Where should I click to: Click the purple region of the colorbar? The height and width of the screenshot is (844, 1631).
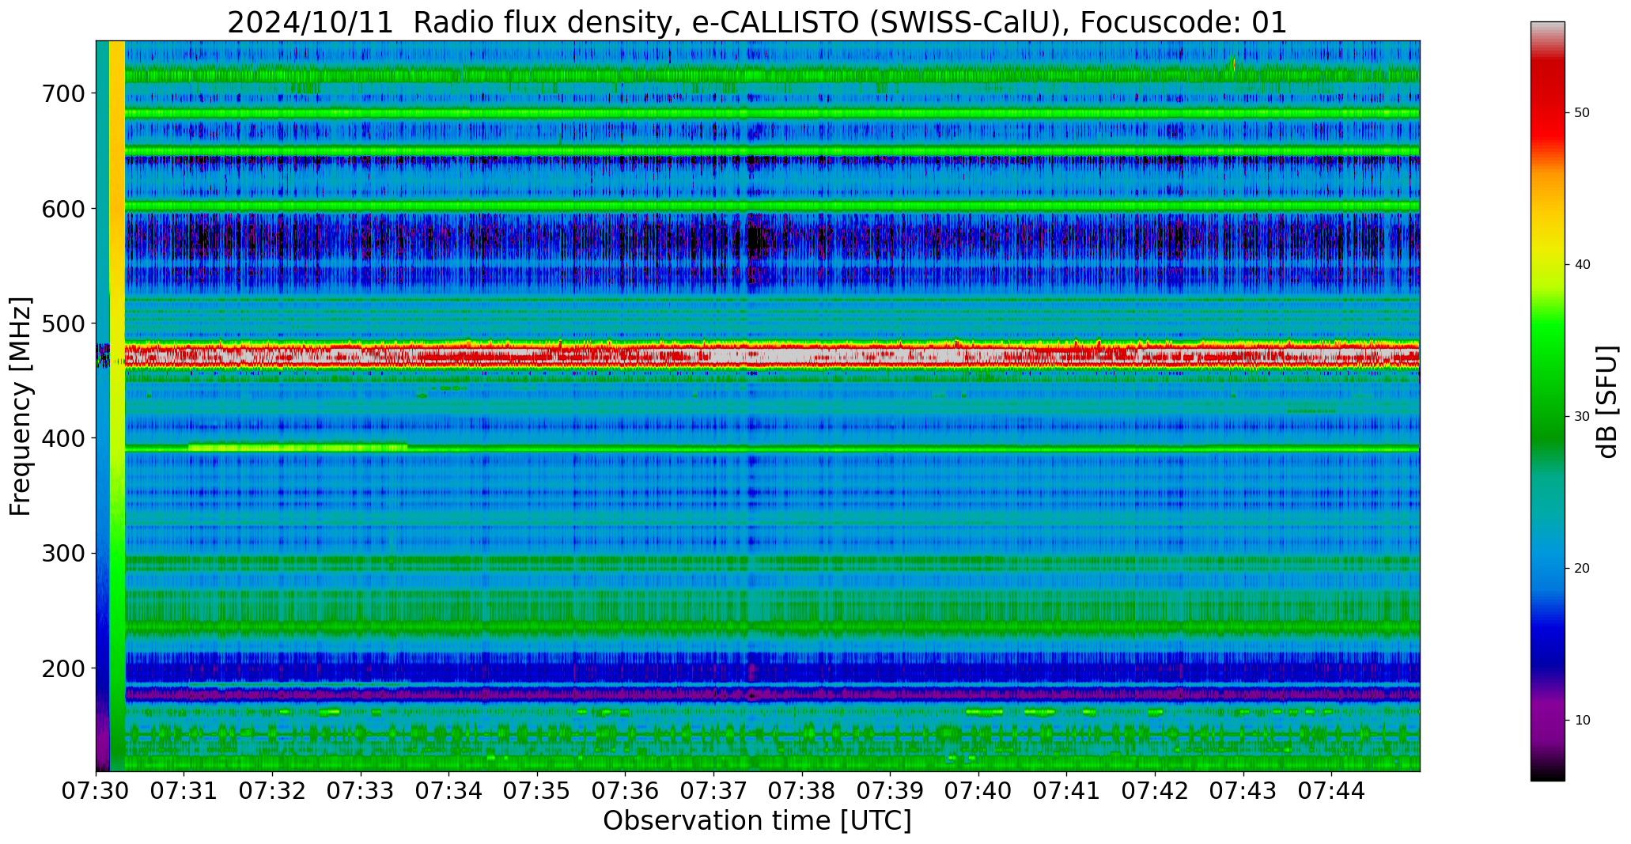pyautogui.click(x=1547, y=720)
